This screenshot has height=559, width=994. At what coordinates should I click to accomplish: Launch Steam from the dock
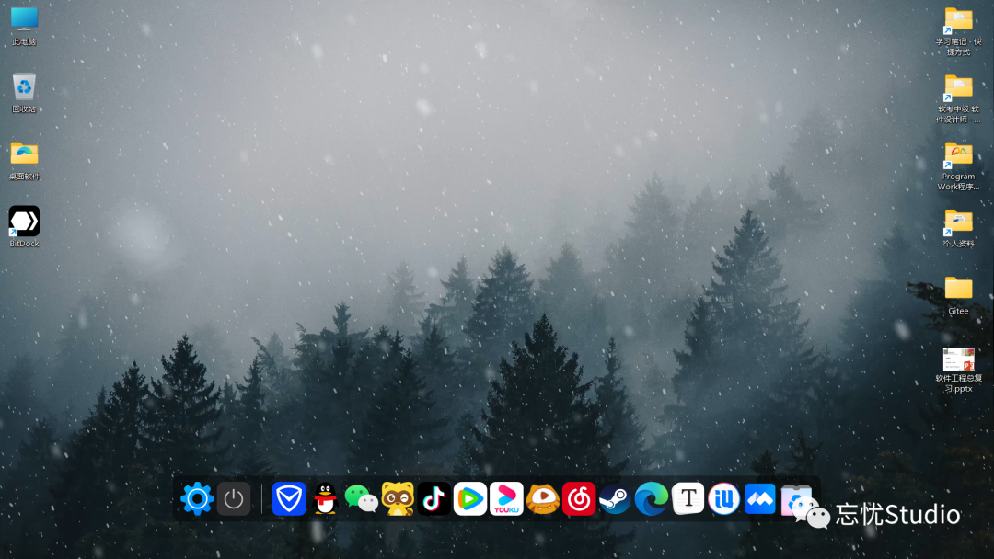click(x=615, y=499)
